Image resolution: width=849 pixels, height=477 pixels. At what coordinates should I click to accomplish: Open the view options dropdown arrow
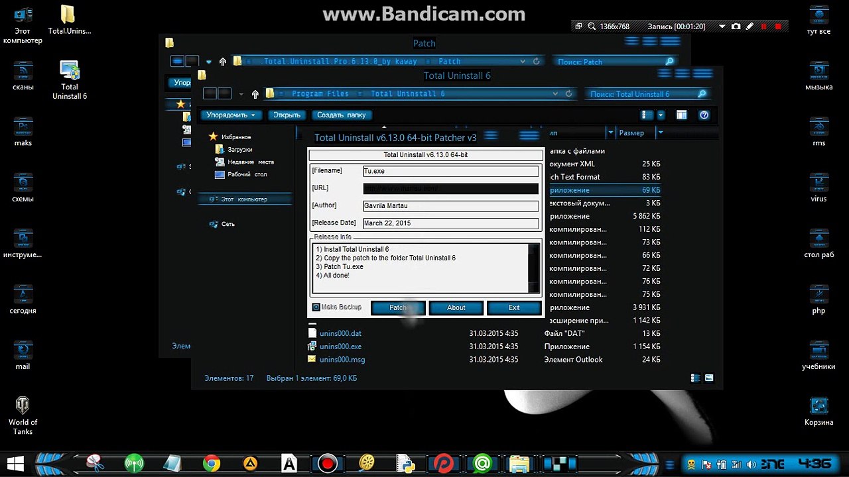(x=661, y=115)
